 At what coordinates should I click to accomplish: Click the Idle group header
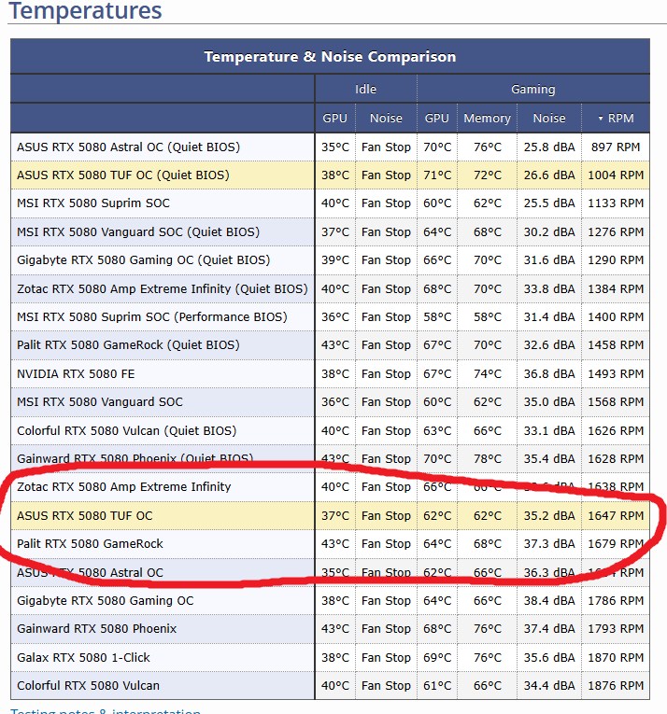pos(365,90)
